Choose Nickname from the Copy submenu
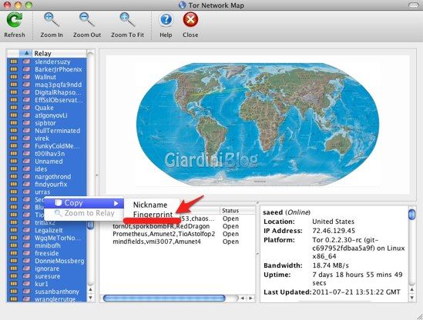 coord(150,205)
